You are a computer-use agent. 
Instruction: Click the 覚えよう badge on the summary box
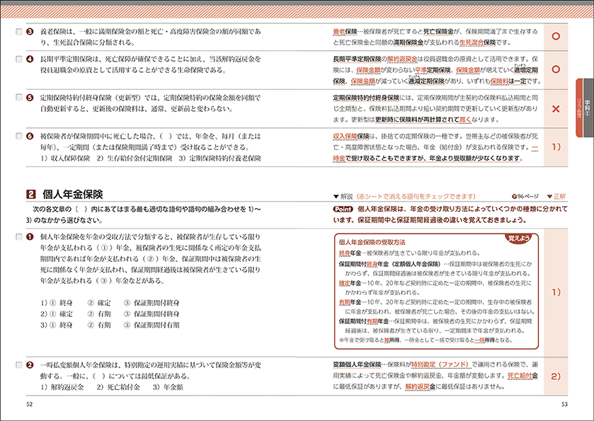[519, 238]
